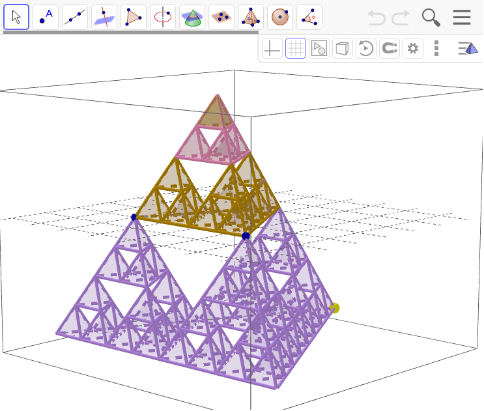Select the Perpendicular line tool
Screen dimensions: 484x411
[104, 17]
